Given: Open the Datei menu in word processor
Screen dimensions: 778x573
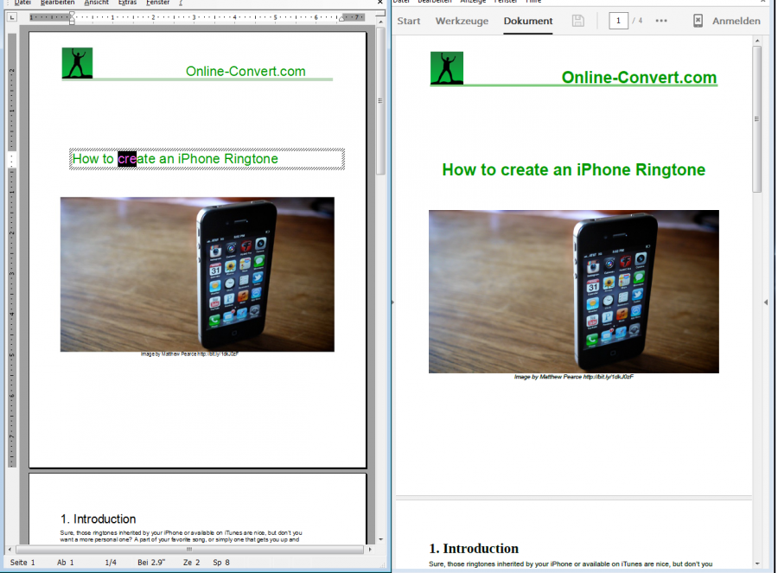Looking at the screenshot, I should (x=22, y=3).
